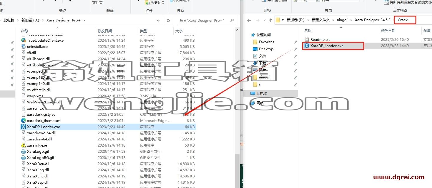This screenshot has width=432, height=188.
Task: Click Xara Designer Pro+ in the left breadcrumb
Action: [64, 20]
